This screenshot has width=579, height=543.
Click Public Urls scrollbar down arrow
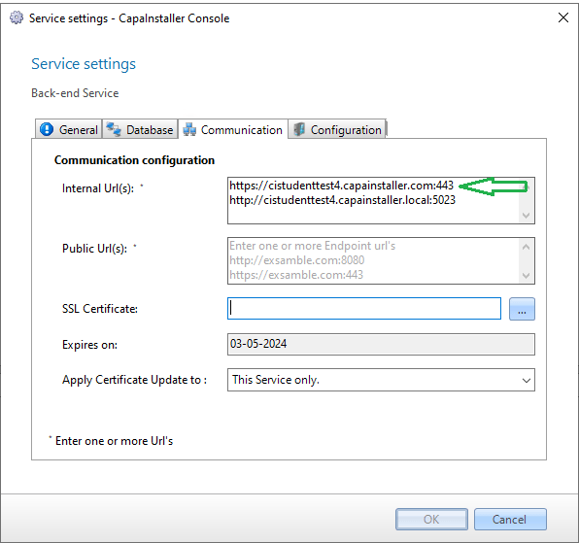click(527, 275)
